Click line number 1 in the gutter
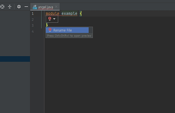 tap(32, 14)
